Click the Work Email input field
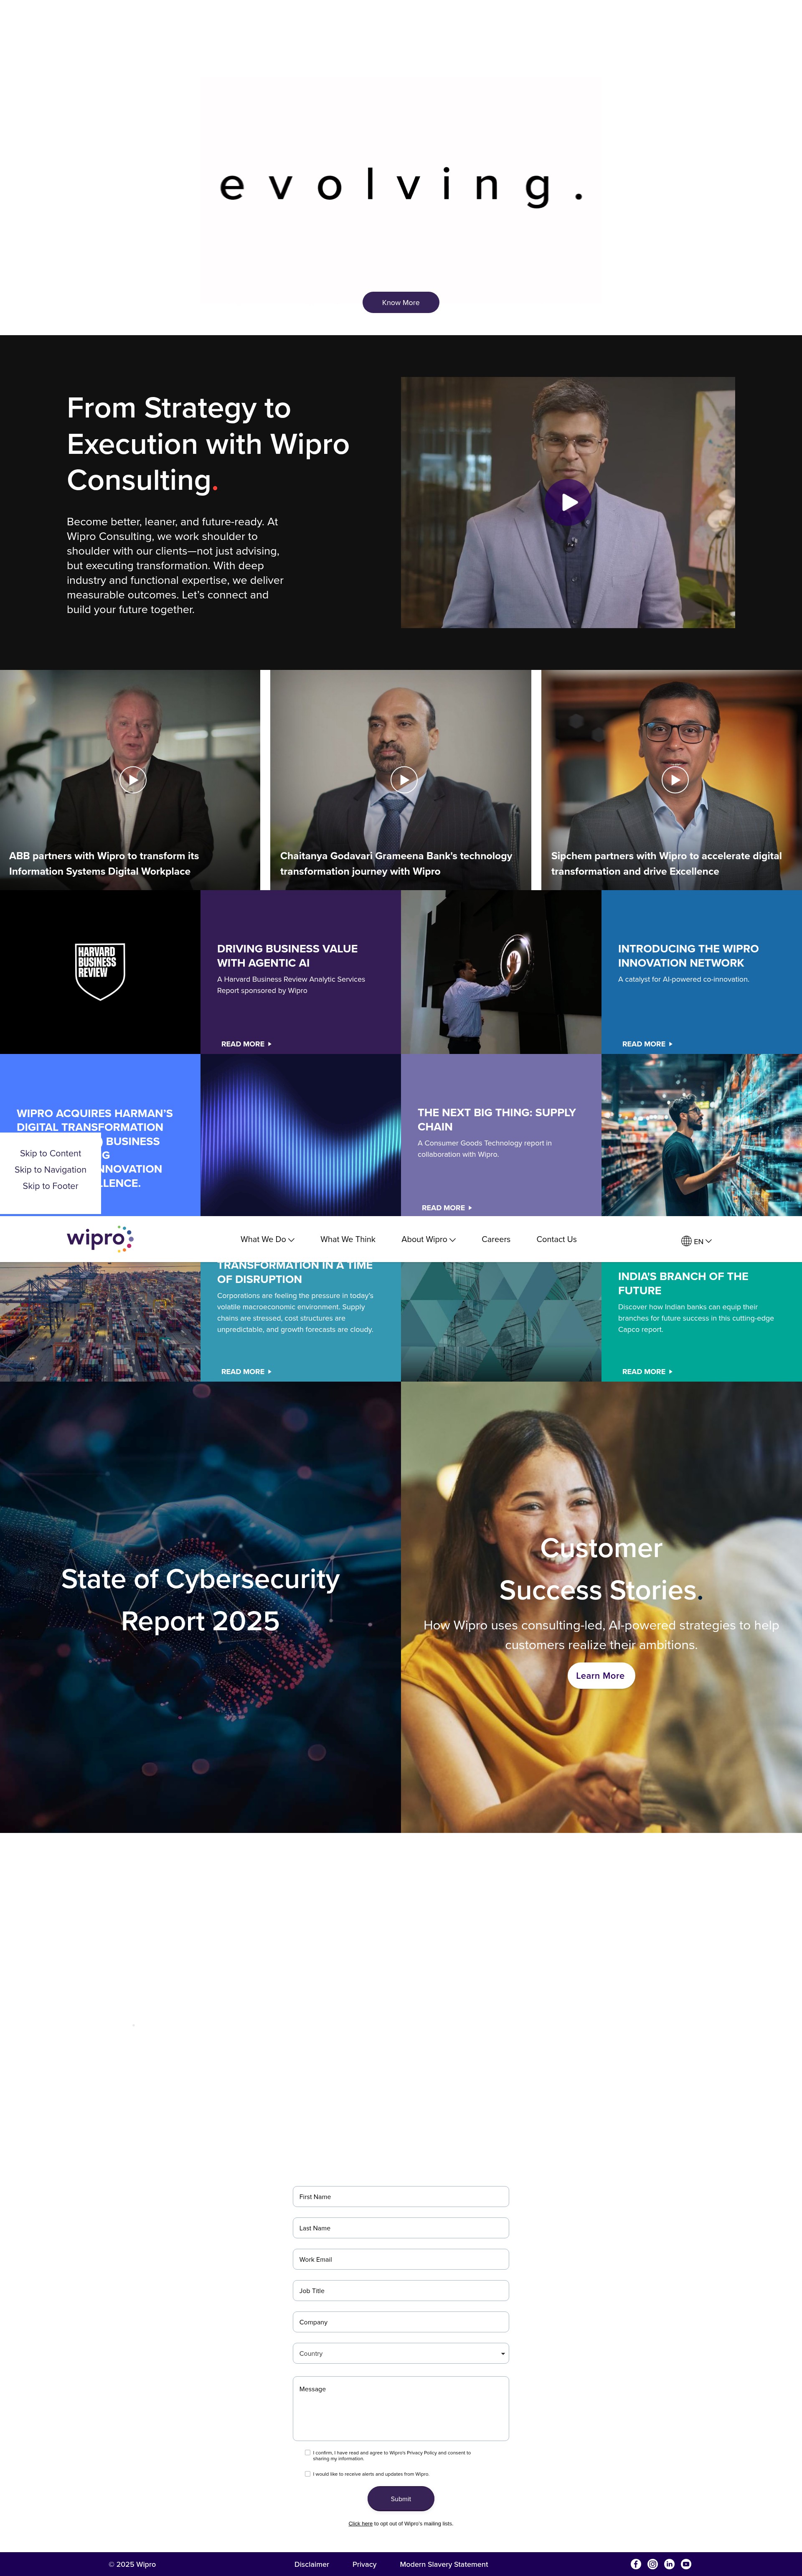 (x=401, y=2259)
